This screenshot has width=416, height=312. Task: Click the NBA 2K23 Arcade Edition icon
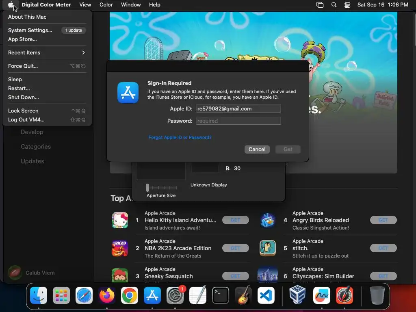[x=120, y=248]
